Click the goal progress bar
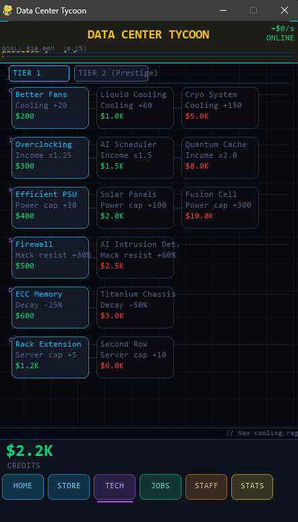The image size is (298, 522). [148, 55]
